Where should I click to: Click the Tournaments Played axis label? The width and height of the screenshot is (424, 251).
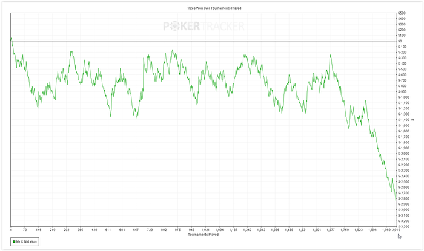[204, 235]
